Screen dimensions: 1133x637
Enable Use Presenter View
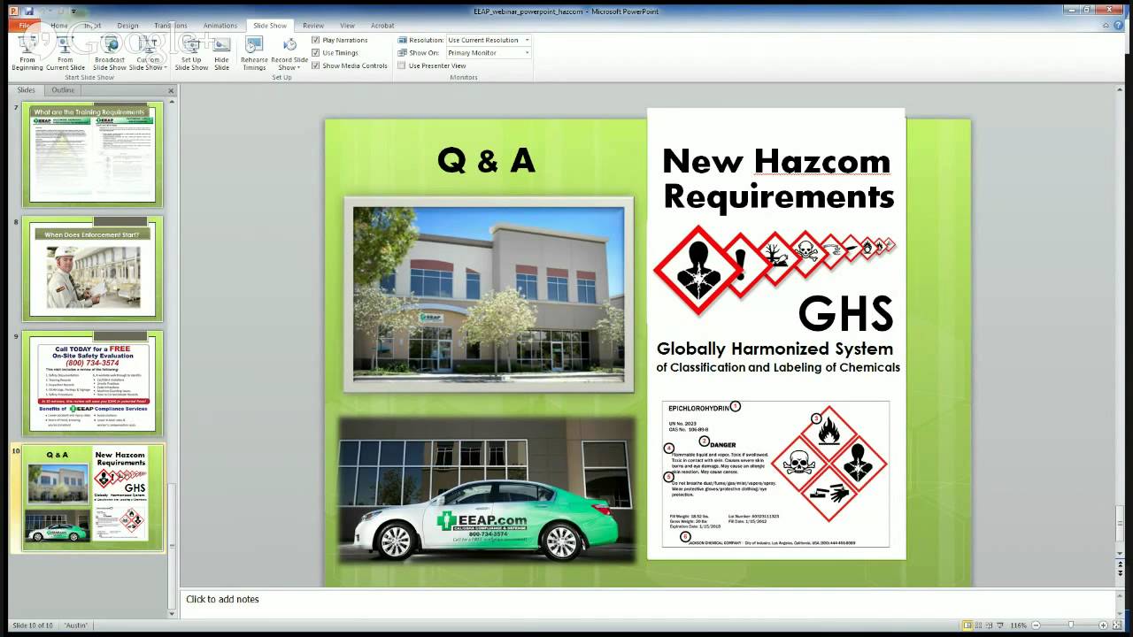(402, 65)
